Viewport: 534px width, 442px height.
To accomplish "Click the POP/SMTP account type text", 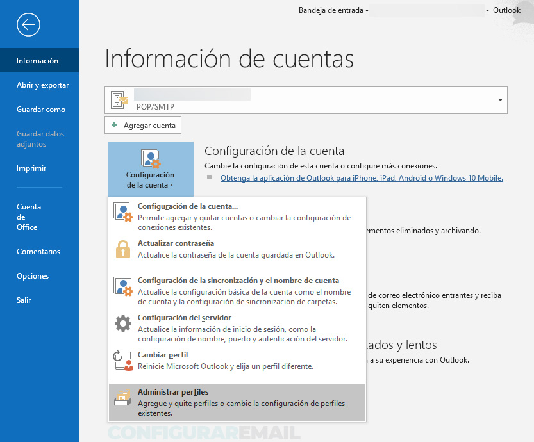I will (155, 107).
